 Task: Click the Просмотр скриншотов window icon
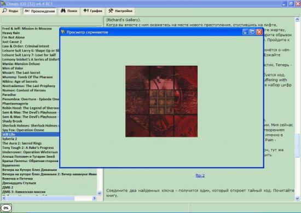[x=63, y=32]
